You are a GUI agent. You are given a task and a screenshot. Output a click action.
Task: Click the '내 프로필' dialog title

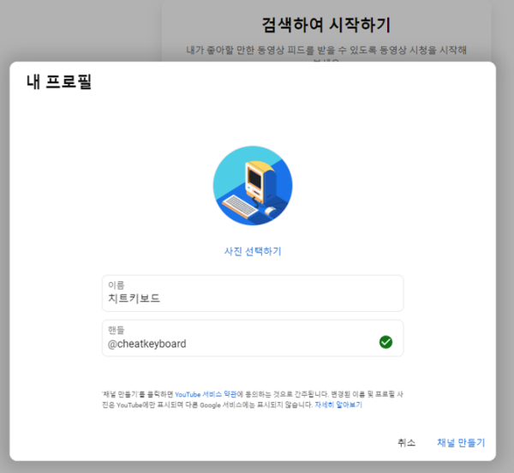58,82
